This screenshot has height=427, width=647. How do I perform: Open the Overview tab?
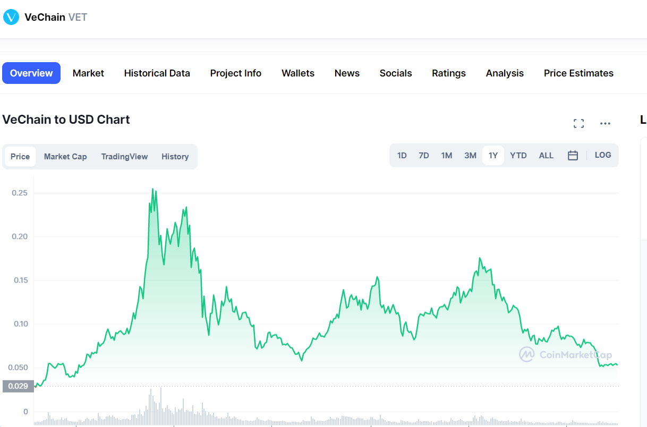pos(31,73)
